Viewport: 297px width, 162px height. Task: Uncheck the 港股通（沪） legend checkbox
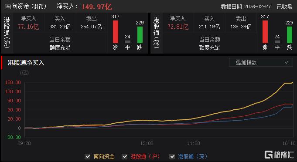[x=125, y=156]
